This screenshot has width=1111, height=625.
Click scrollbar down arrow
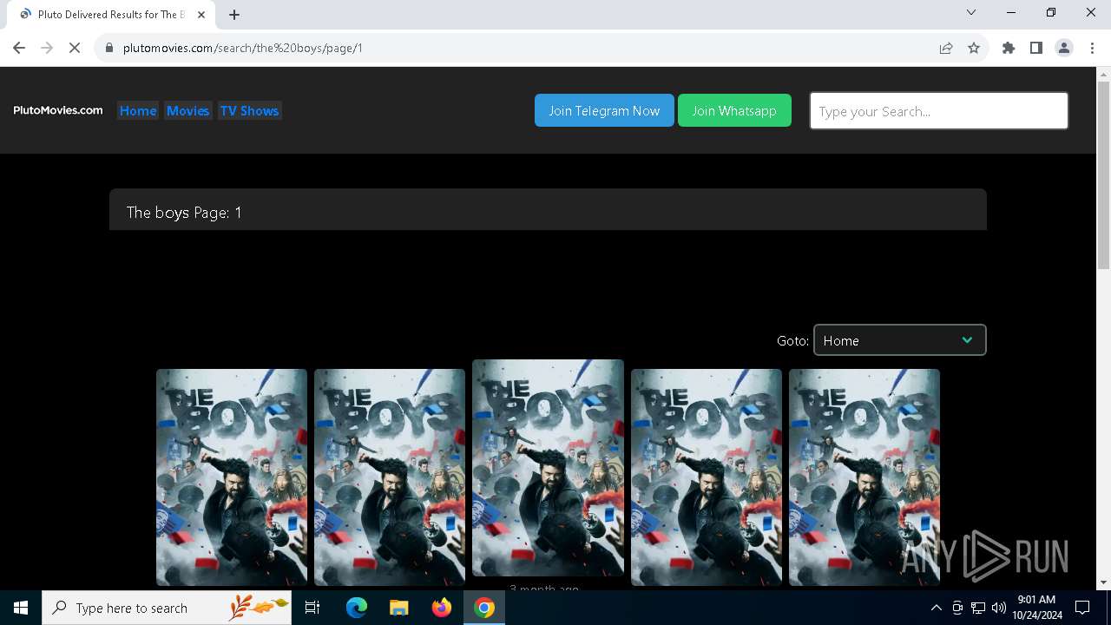coord(1103,582)
